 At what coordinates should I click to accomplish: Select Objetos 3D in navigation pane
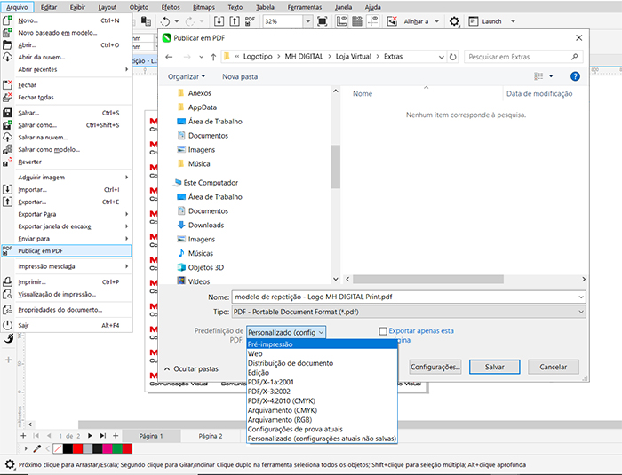click(x=206, y=267)
